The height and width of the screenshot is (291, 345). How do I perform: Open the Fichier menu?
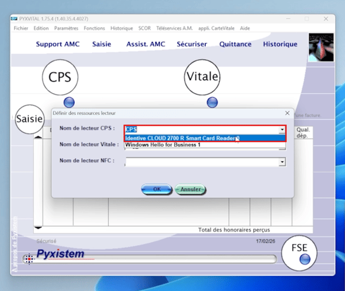(x=21, y=28)
